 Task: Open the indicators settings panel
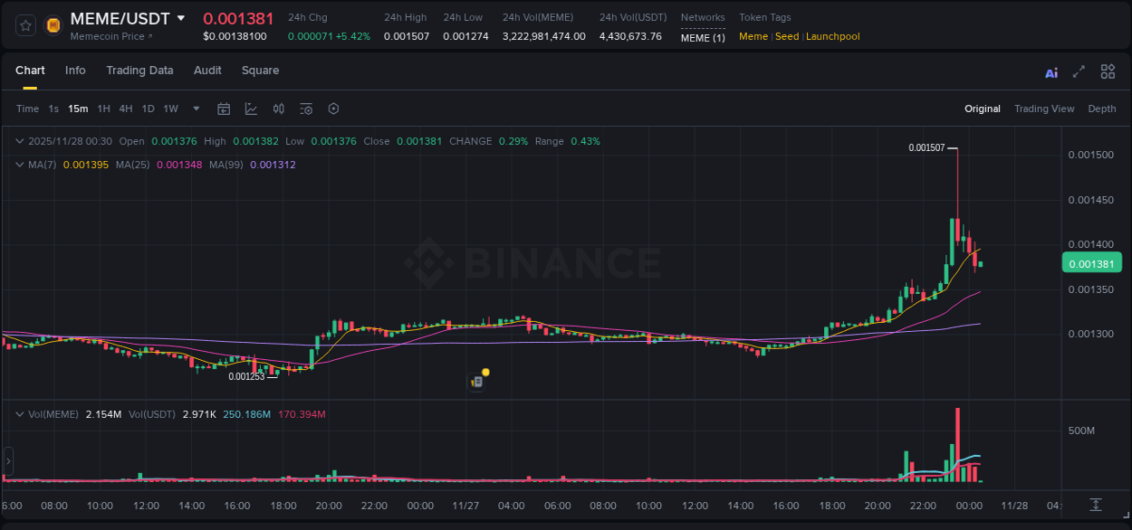305,108
